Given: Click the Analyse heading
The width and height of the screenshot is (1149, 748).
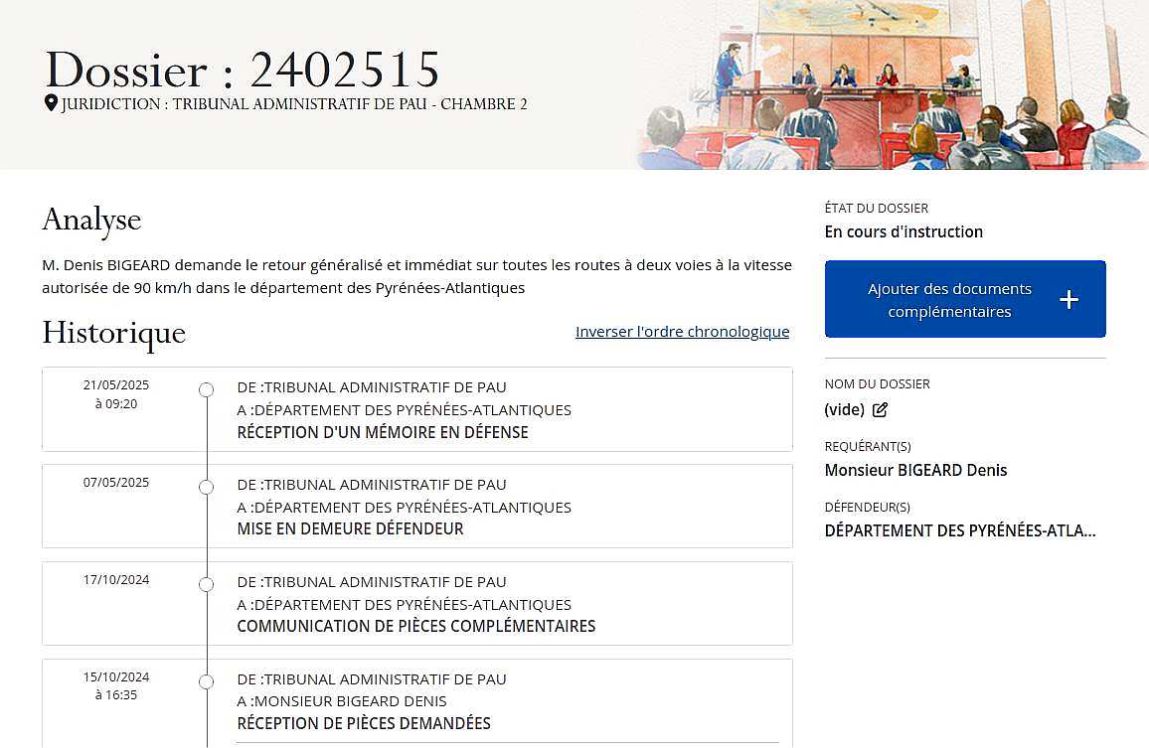Looking at the screenshot, I should pyautogui.click(x=91, y=220).
